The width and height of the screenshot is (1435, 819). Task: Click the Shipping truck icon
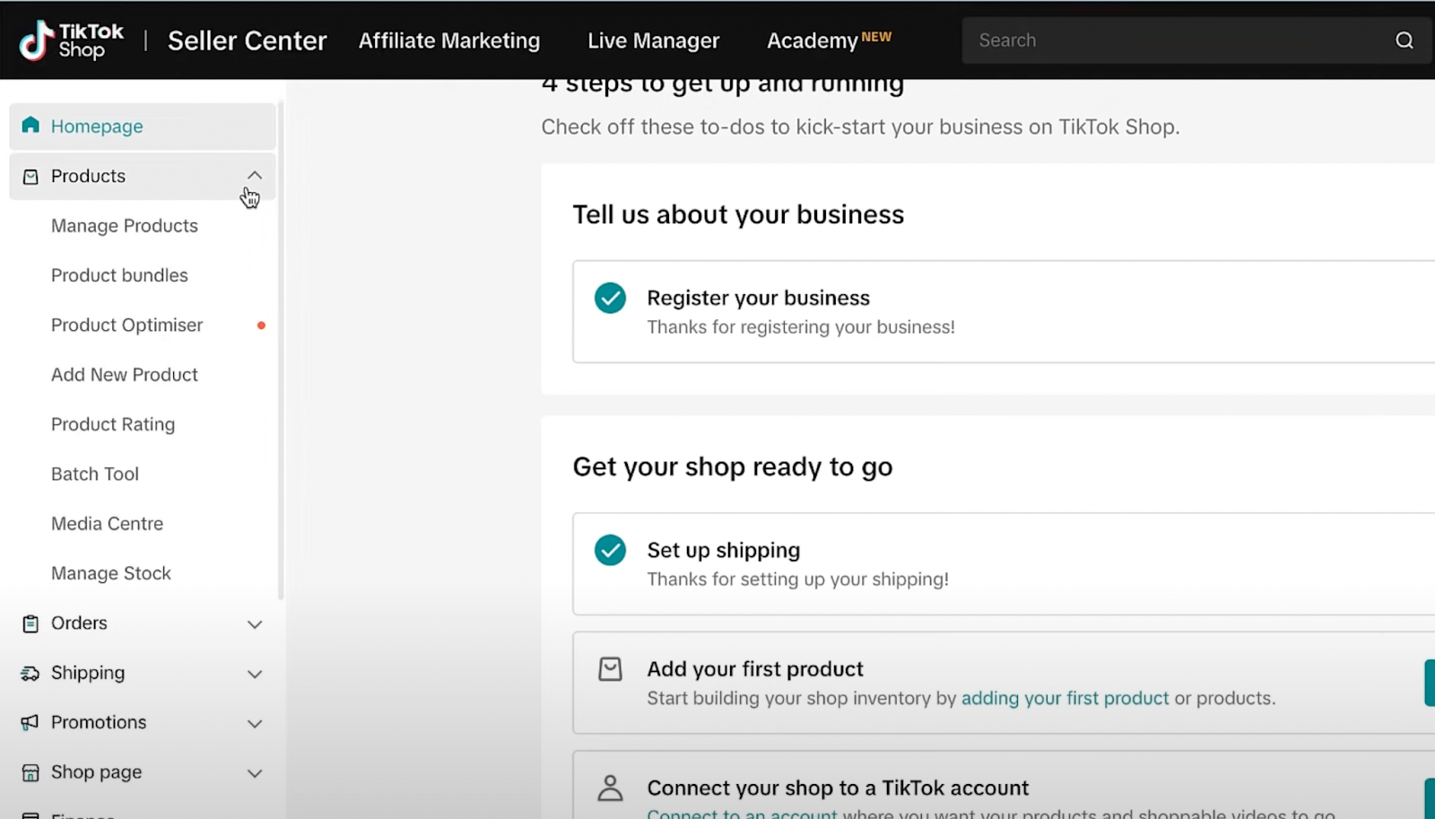pos(30,674)
